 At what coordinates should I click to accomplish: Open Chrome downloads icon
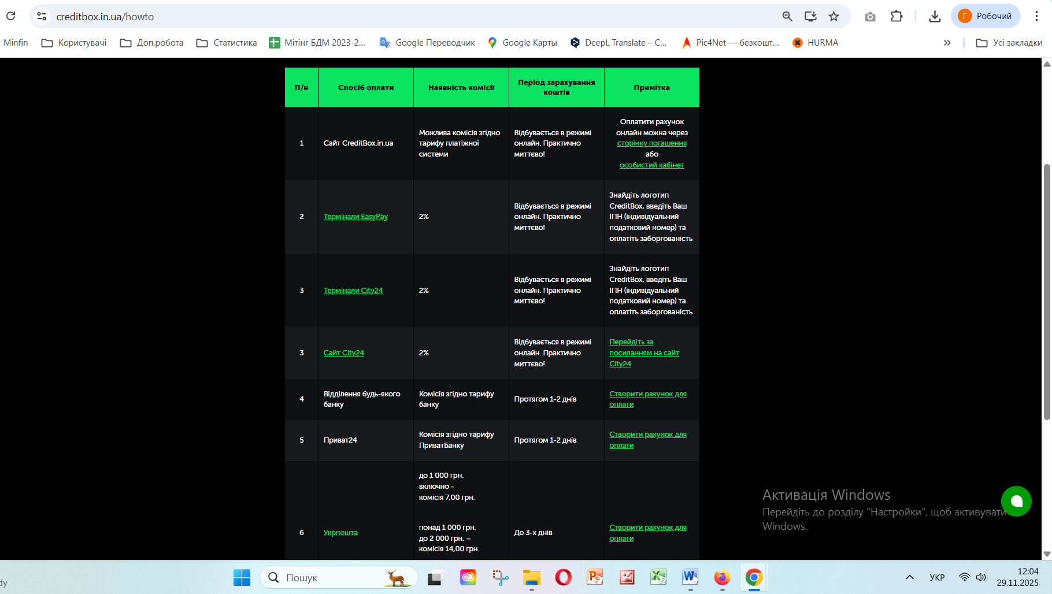click(x=935, y=16)
